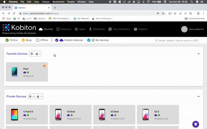Select the G Pad 8.0 device card

coord(27,115)
